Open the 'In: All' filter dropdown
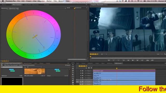Screen dimensions: 166x93 pyautogui.click(x=34, y=67)
